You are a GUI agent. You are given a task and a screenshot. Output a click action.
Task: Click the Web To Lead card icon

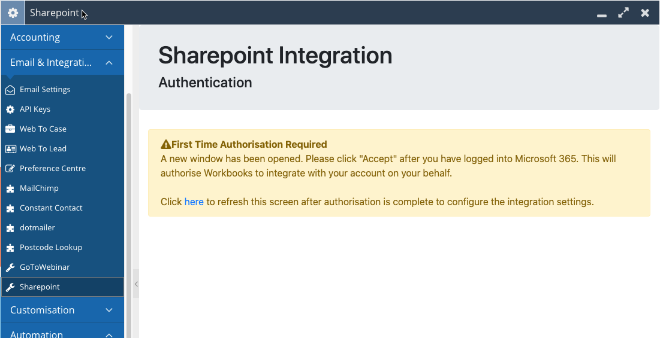pyautogui.click(x=10, y=148)
